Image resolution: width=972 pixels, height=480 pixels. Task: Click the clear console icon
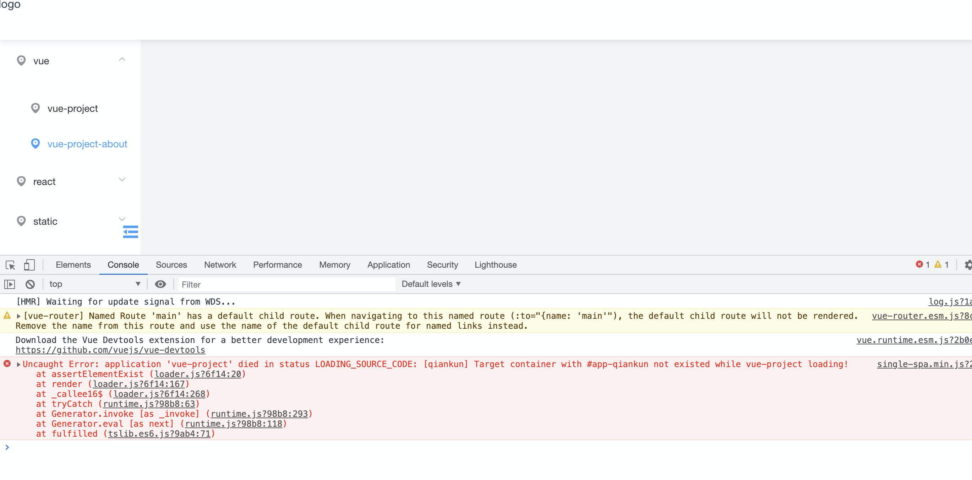[30, 284]
